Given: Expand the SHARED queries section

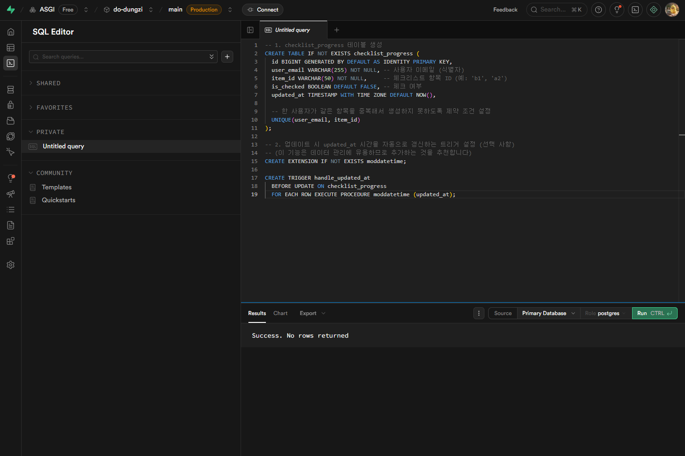Looking at the screenshot, I should tap(48, 83).
